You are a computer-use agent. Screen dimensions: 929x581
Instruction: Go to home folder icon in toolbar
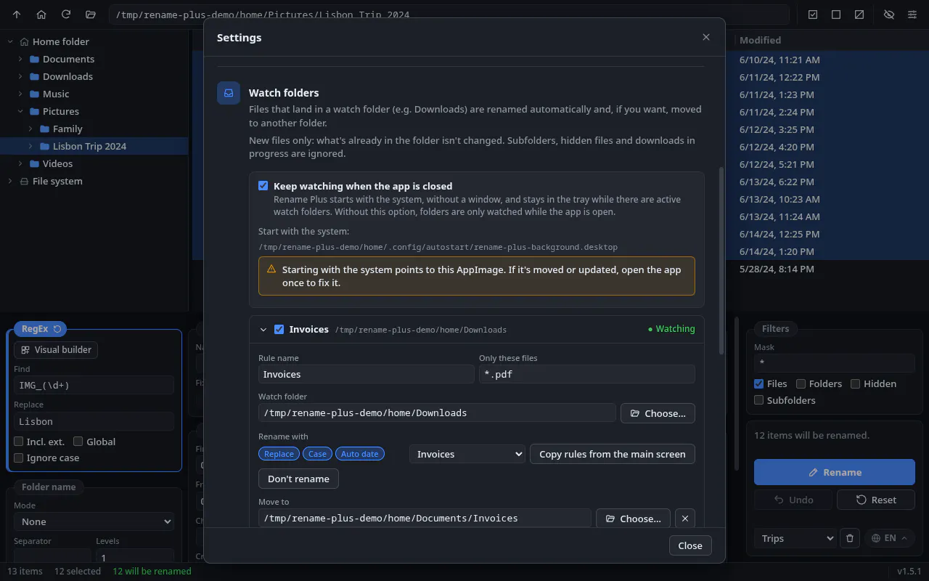click(x=41, y=15)
